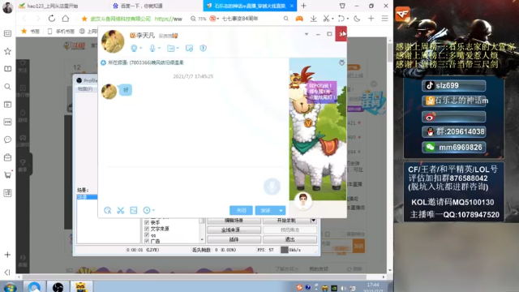Click the 编辑场景 button

(x=234, y=221)
